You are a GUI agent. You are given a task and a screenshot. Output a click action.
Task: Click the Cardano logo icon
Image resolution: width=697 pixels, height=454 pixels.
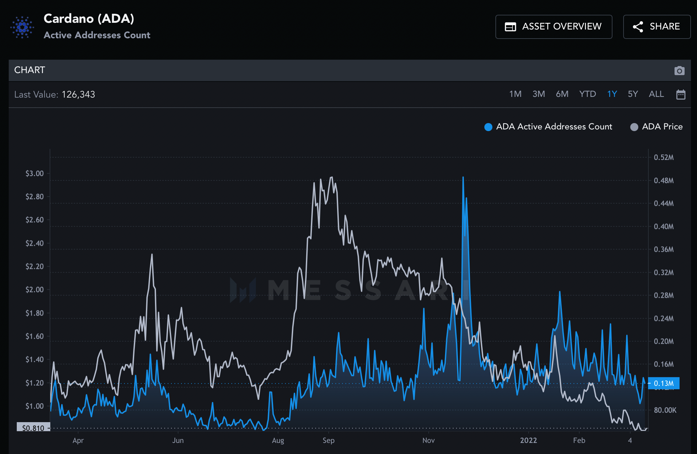tap(22, 27)
